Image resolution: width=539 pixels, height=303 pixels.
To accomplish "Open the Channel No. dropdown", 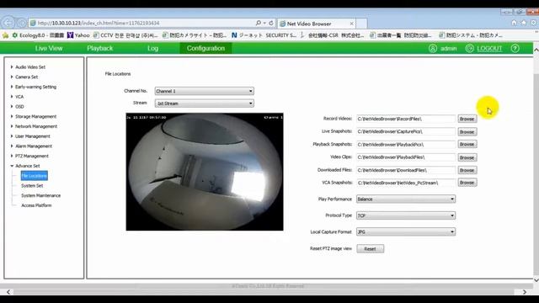I will tap(204, 91).
